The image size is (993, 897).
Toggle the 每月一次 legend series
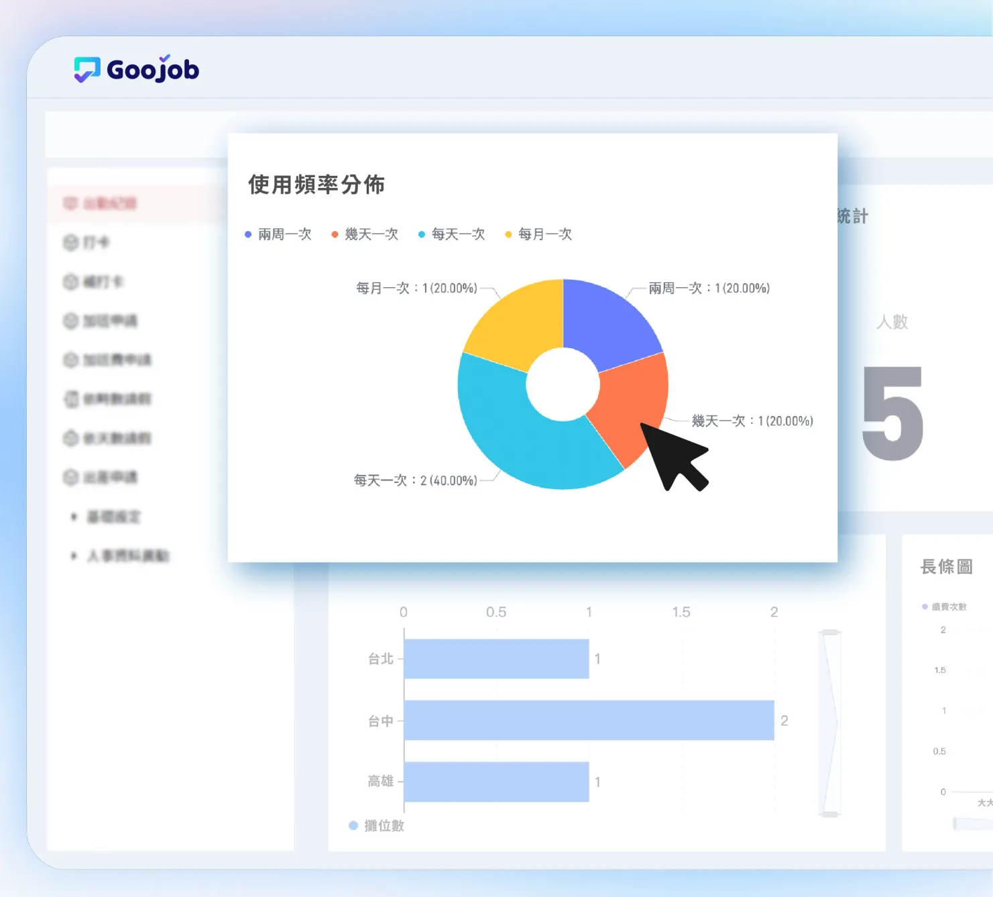pos(538,234)
